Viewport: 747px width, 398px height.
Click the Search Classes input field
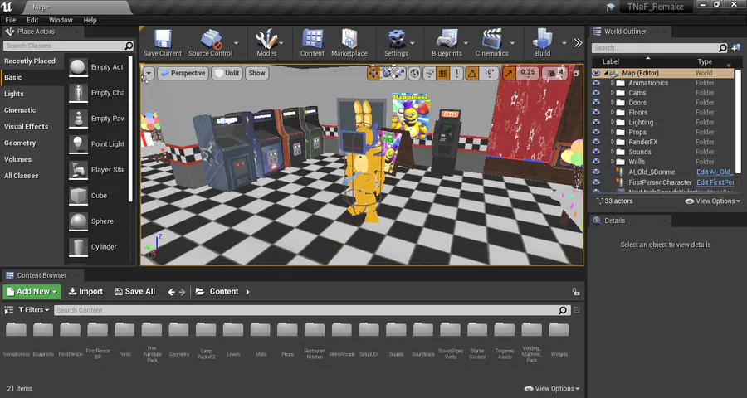pos(69,46)
